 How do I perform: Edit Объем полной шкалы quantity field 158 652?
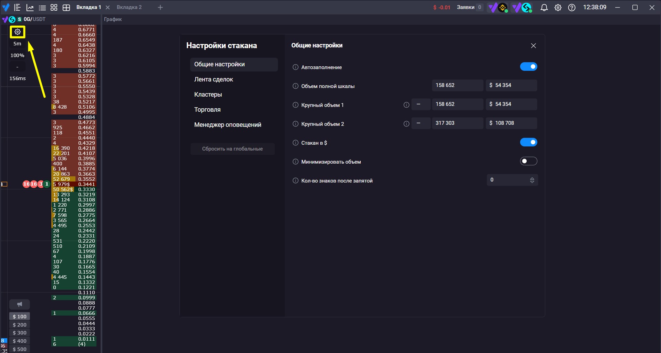coord(457,85)
